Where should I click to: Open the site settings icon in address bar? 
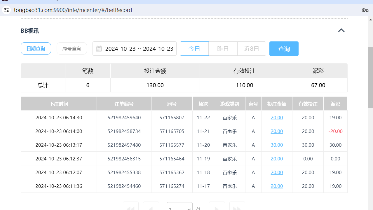(x=6, y=10)
